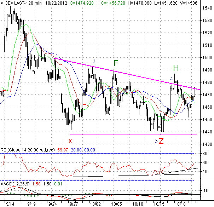This screenshot has width=214, height=207.
Task: Click the red MACD value 1.58
Action: tap(36, 184)
